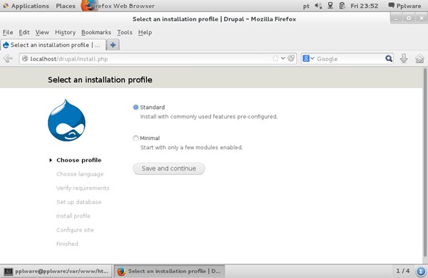Bookmark this page with the star icon
The image size is (428, 278).
pyautogui.click(x=275, y=58)
